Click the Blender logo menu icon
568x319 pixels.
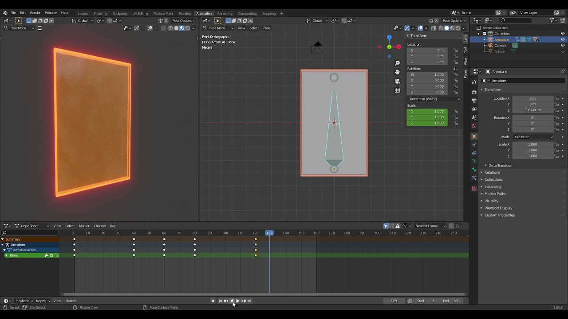[x=5, y=13]
